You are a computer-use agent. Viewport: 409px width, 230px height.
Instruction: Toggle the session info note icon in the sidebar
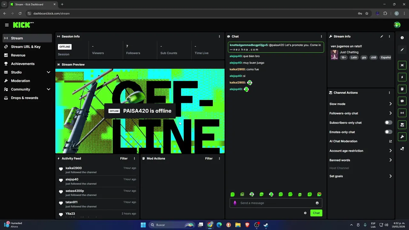402,89
